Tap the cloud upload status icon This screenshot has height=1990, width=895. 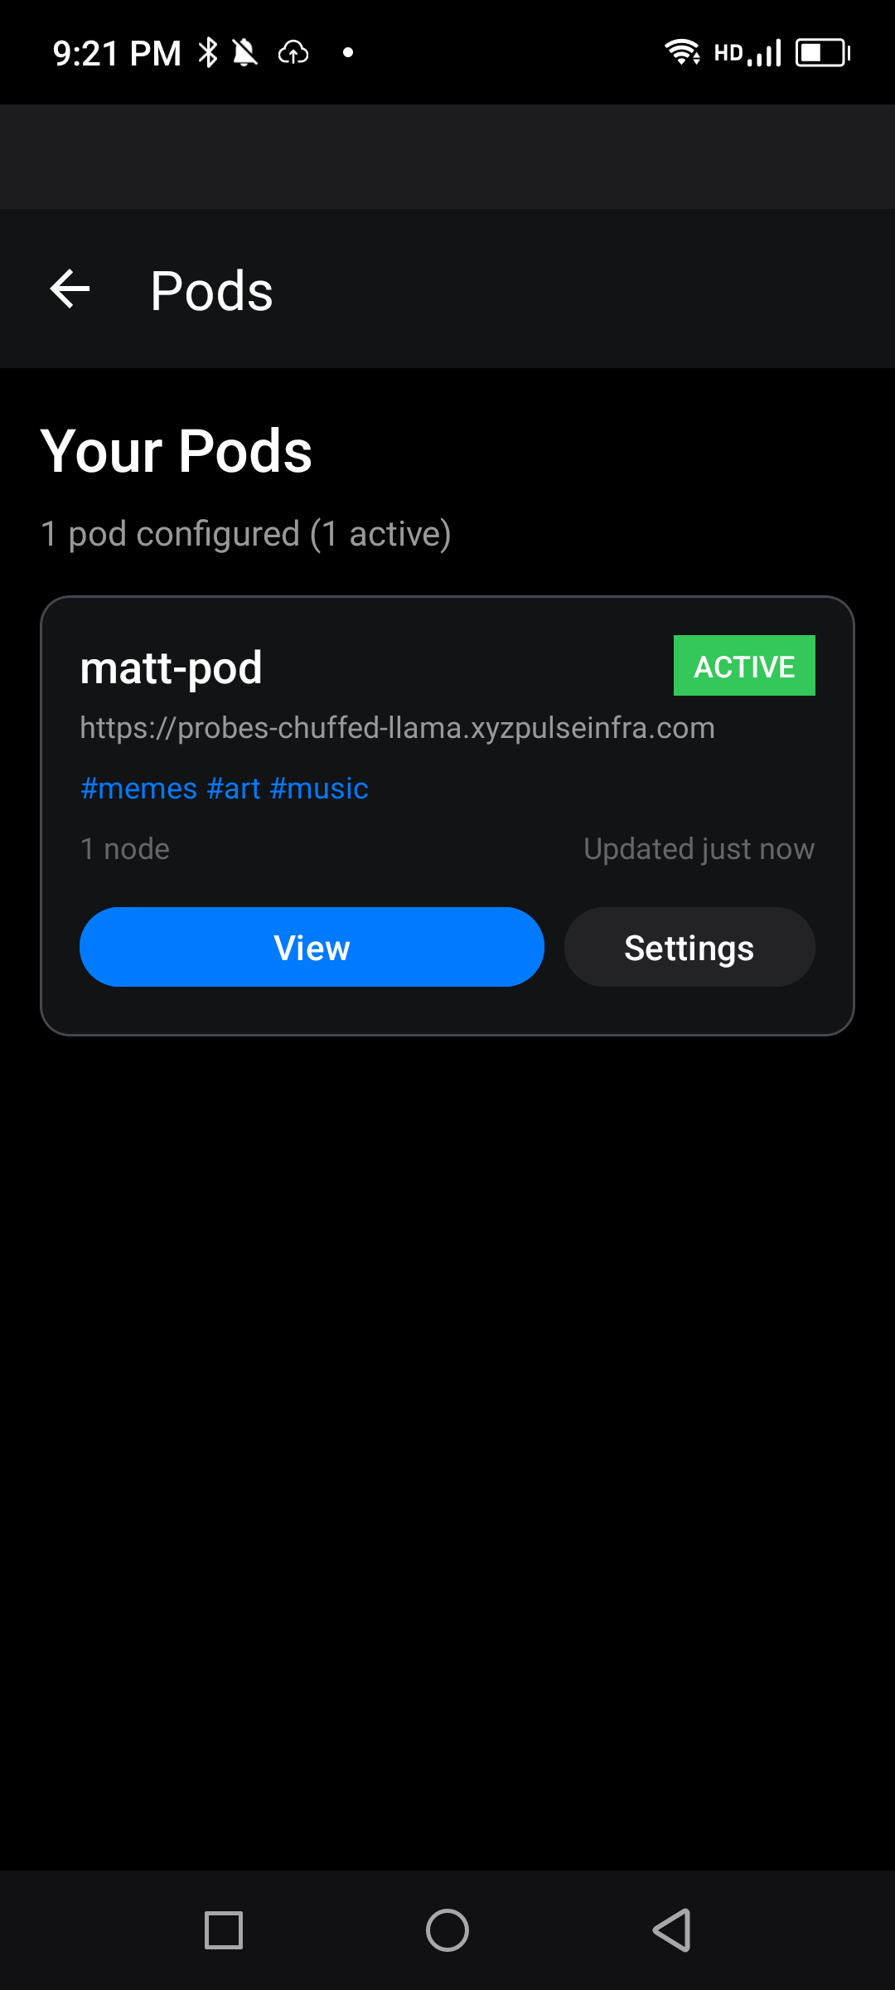(293, 53)
